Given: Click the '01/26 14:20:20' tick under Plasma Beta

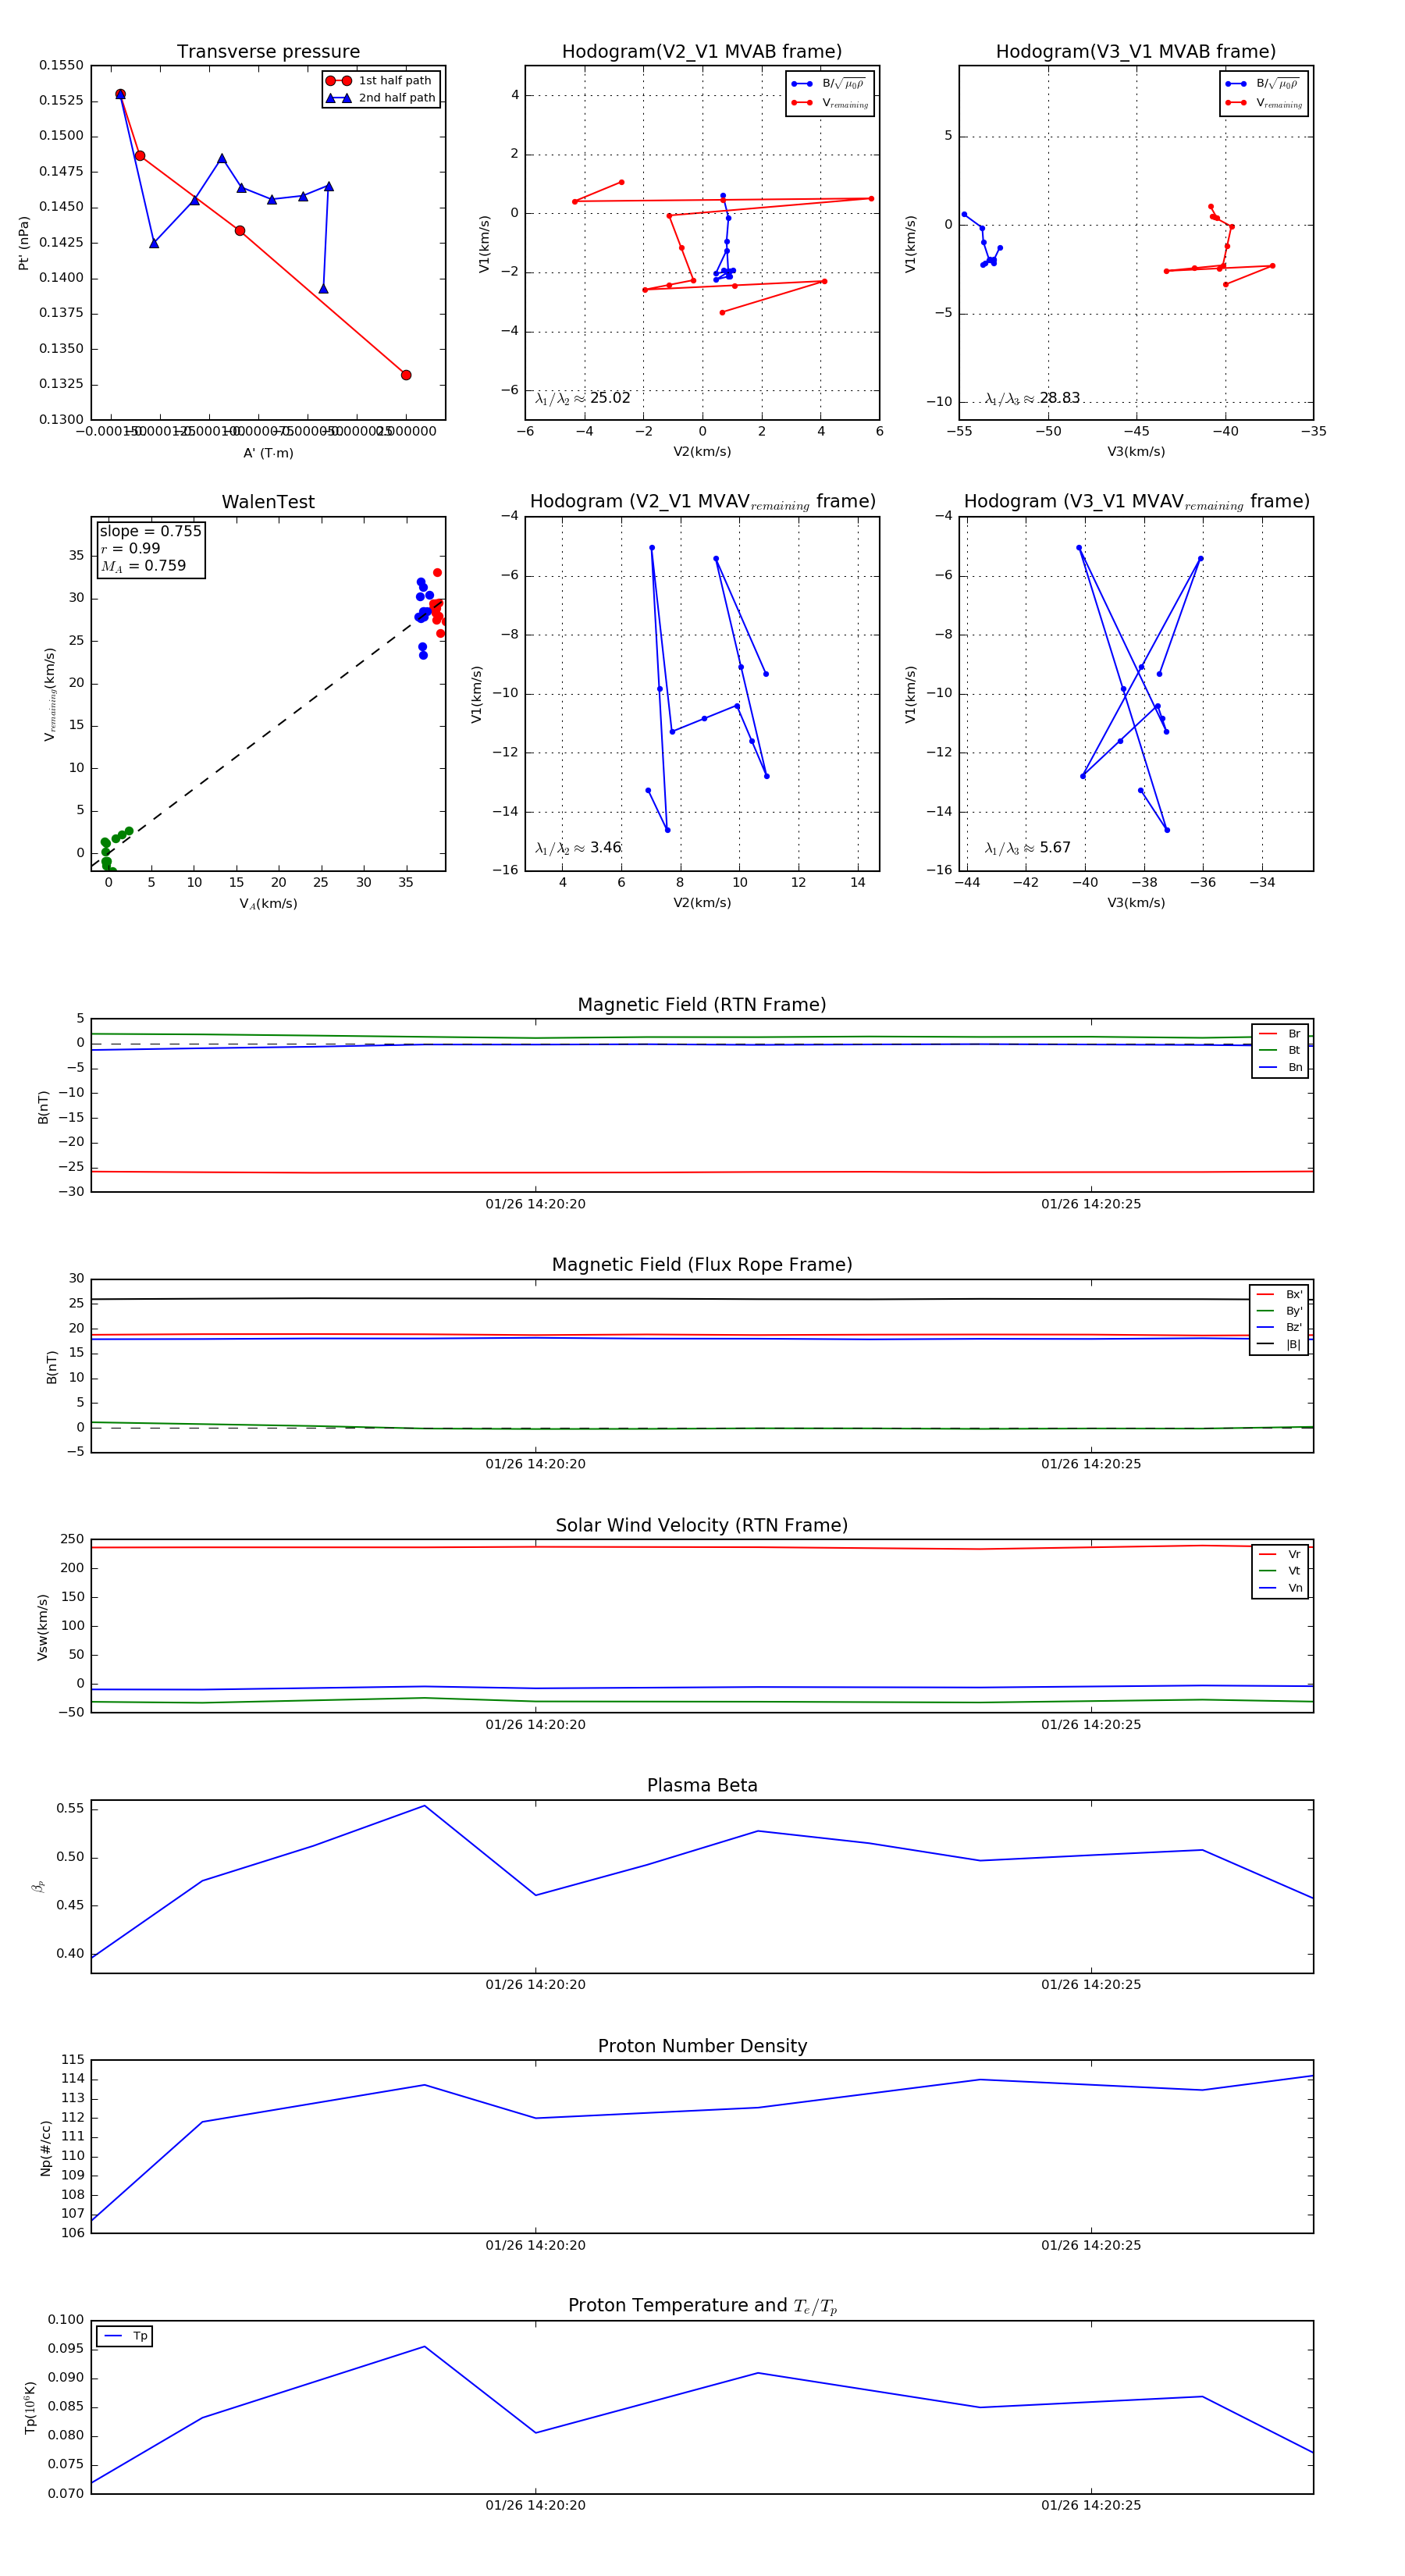Looking at the screenshot, I should (536, 1985).
